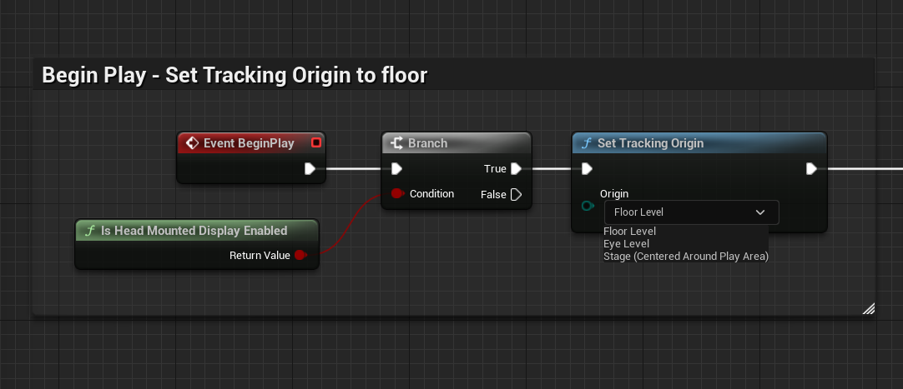Click the Branch True execution pin
The width and height of the screenshot is (903, 389).
[x=516, y=169]
